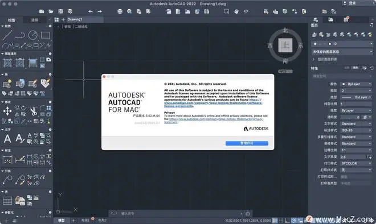Viewport: 376px width, 224px height.
Task: Click the blue Manage License button
Action: (x=247, y=143)
